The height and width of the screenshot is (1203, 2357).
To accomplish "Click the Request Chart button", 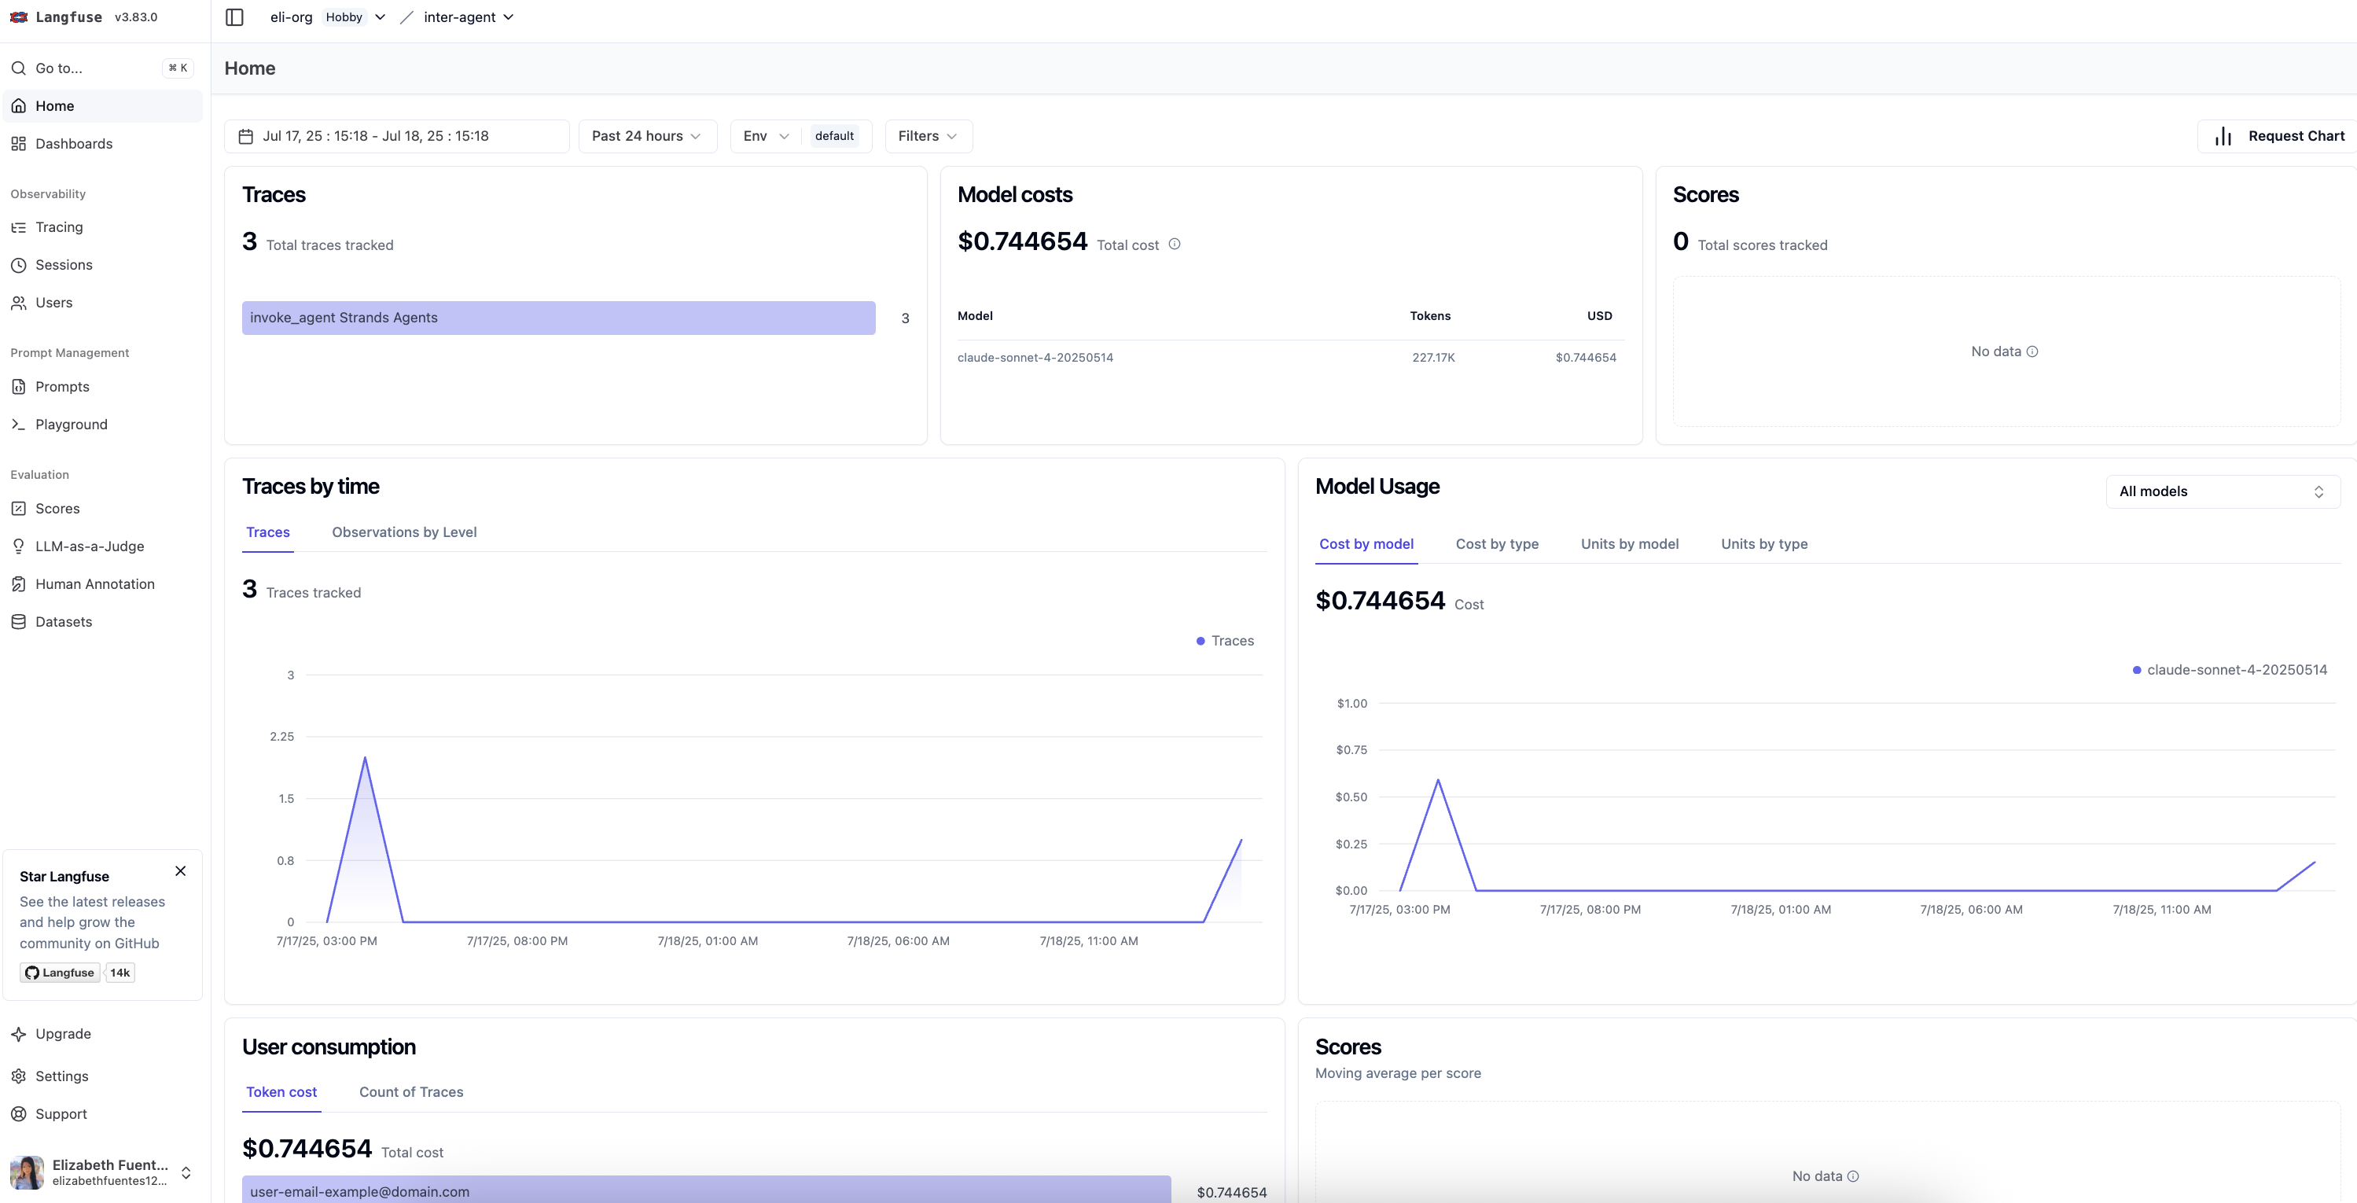I will pos(2278,136).
